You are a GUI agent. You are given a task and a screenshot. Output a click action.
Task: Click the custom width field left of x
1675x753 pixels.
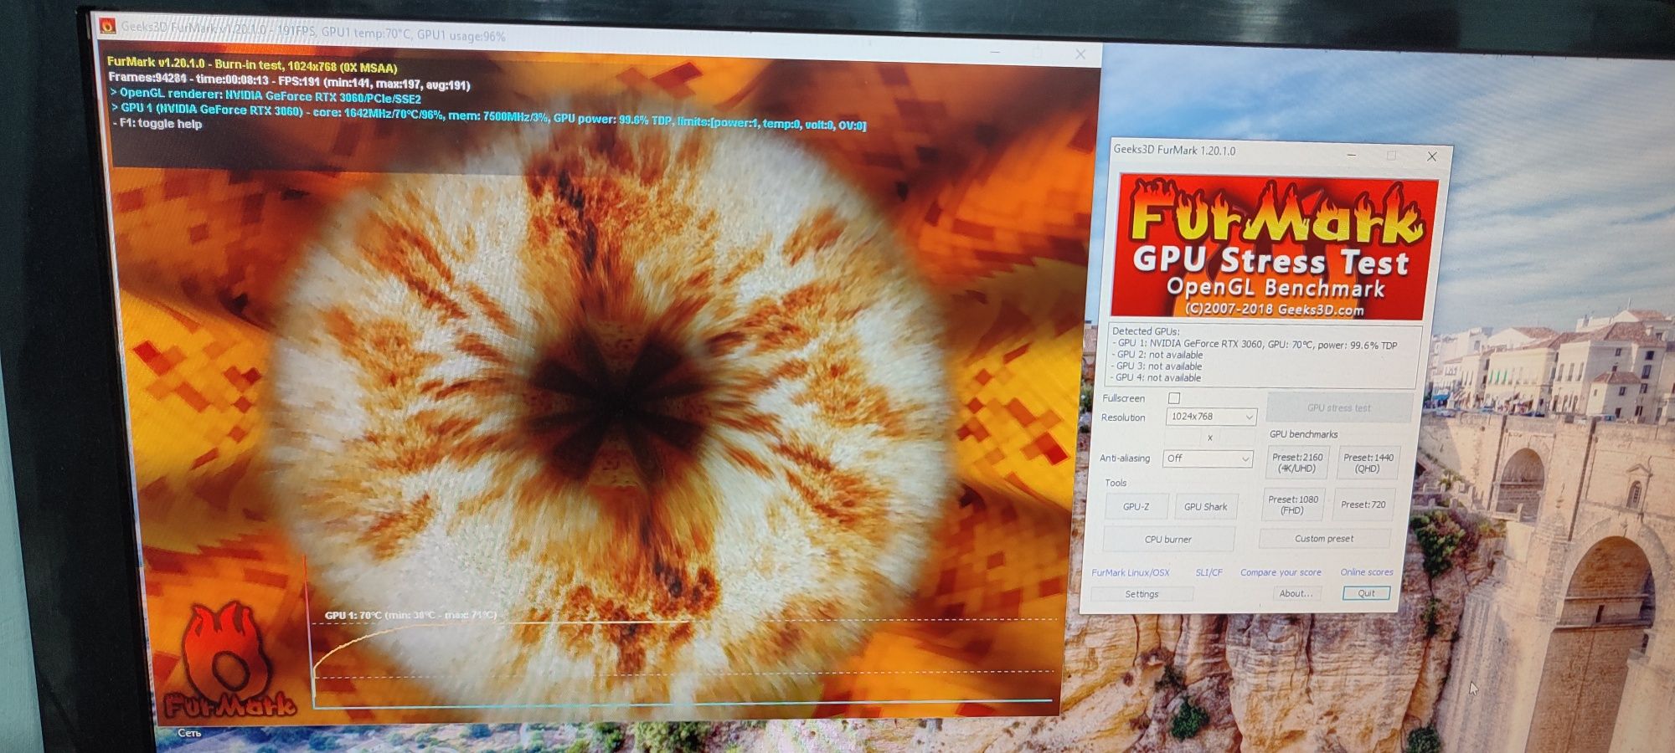click(1183, 438)
